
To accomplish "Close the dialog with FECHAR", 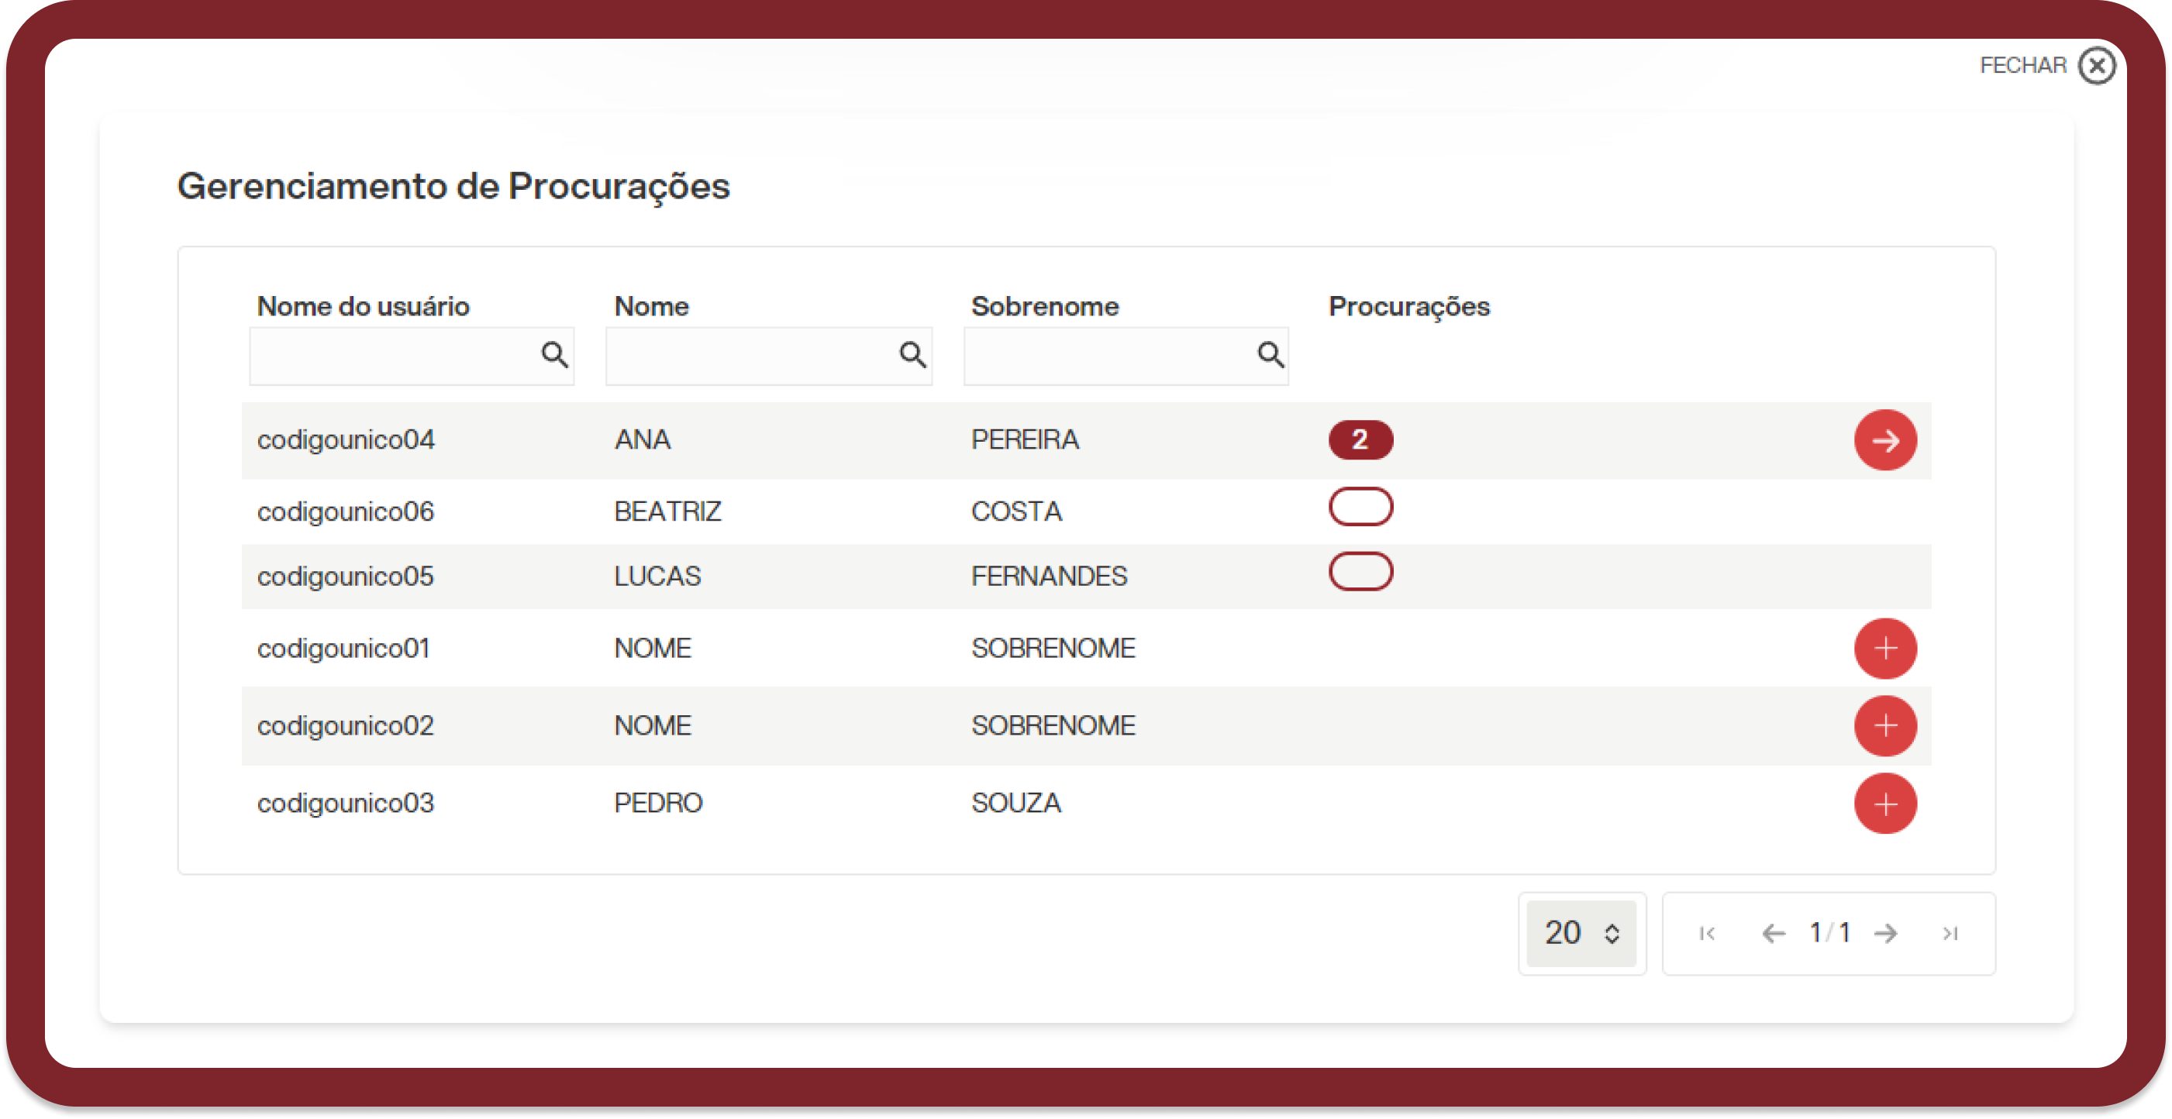I will tap(2047, 65).
